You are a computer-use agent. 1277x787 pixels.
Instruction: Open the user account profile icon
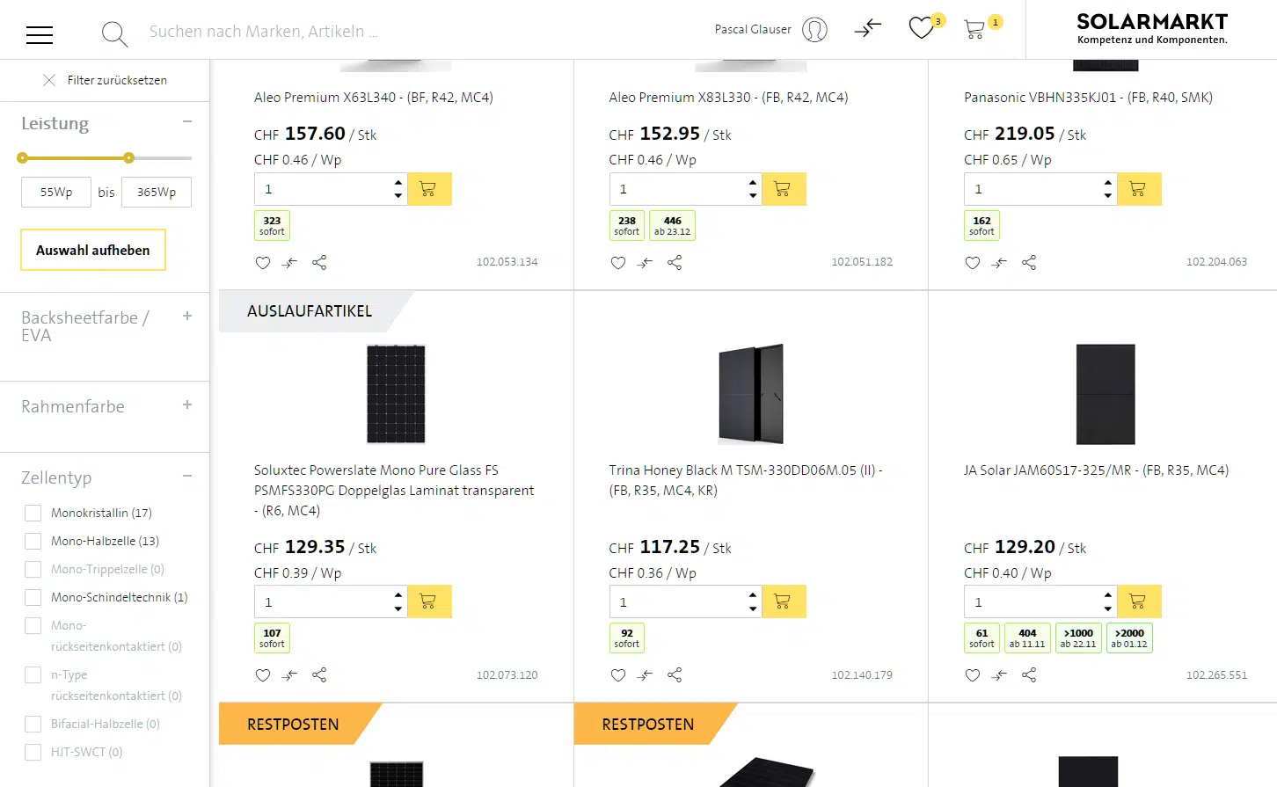click(814, 30)
